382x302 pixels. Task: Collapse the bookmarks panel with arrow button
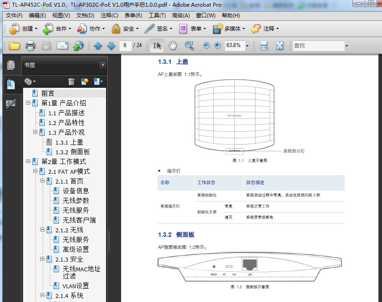(x=102, y=65)
